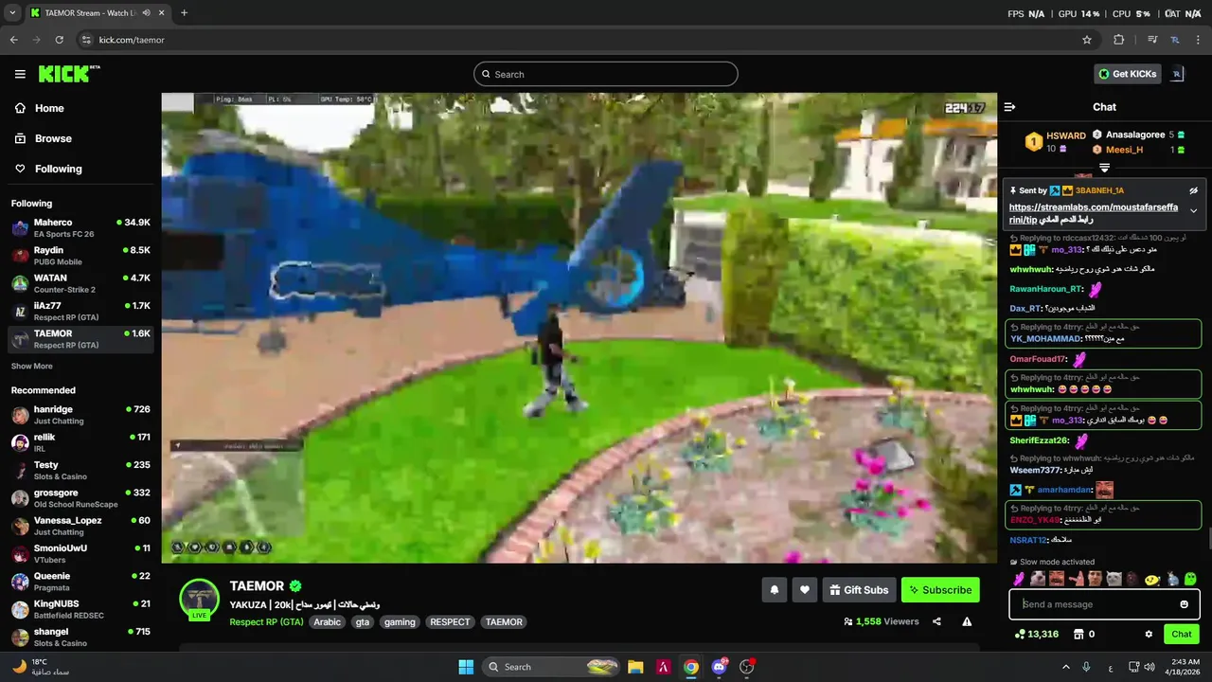The width and height of the screenshot is (1212, 682).
Task: Collapse the chat panel with arrow icon
Action: coord(1009,107)
